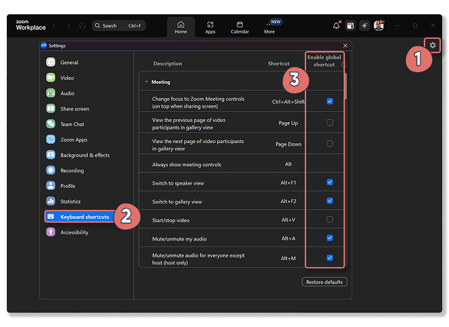Uncheck global shortcut for Switch to gallery view
This screenshot has height=327, width=449.
tap(329, 201)
